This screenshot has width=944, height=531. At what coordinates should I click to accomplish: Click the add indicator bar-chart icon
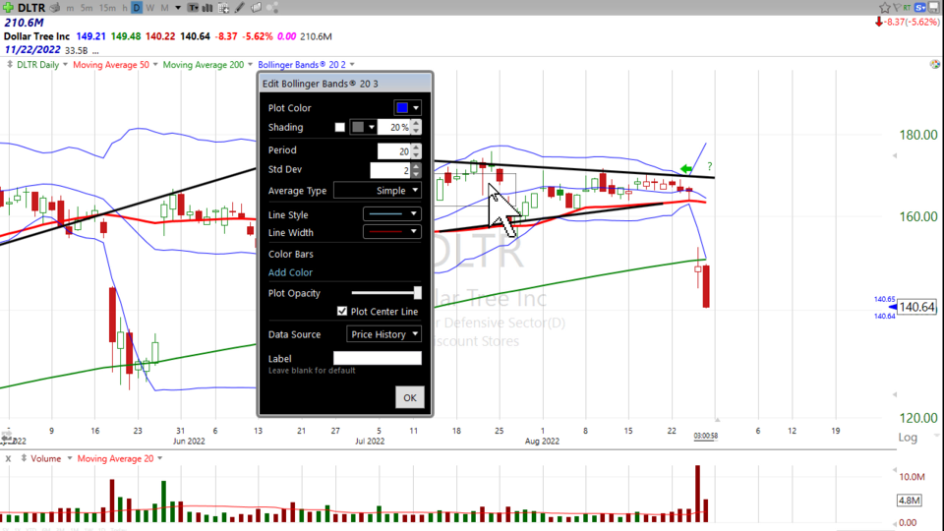[207, 8]
